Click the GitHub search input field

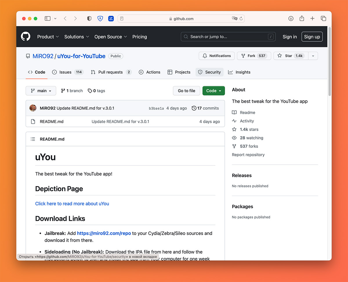coord(228,37)
